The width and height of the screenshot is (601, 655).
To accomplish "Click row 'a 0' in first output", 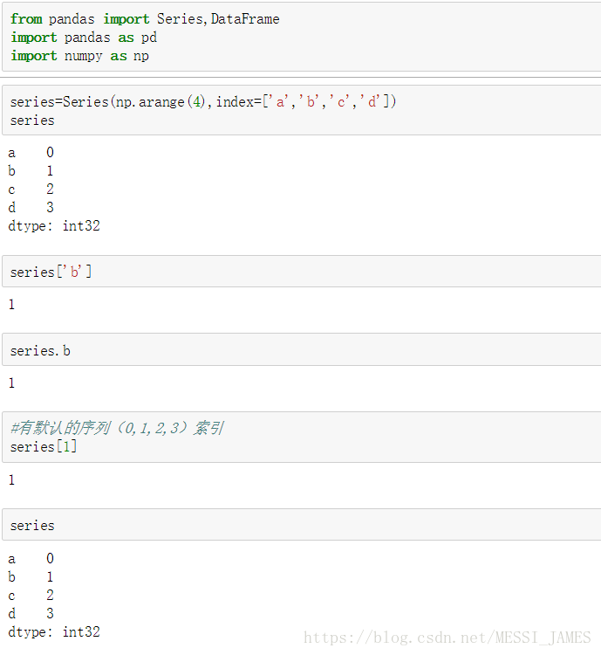I will 31,153.
